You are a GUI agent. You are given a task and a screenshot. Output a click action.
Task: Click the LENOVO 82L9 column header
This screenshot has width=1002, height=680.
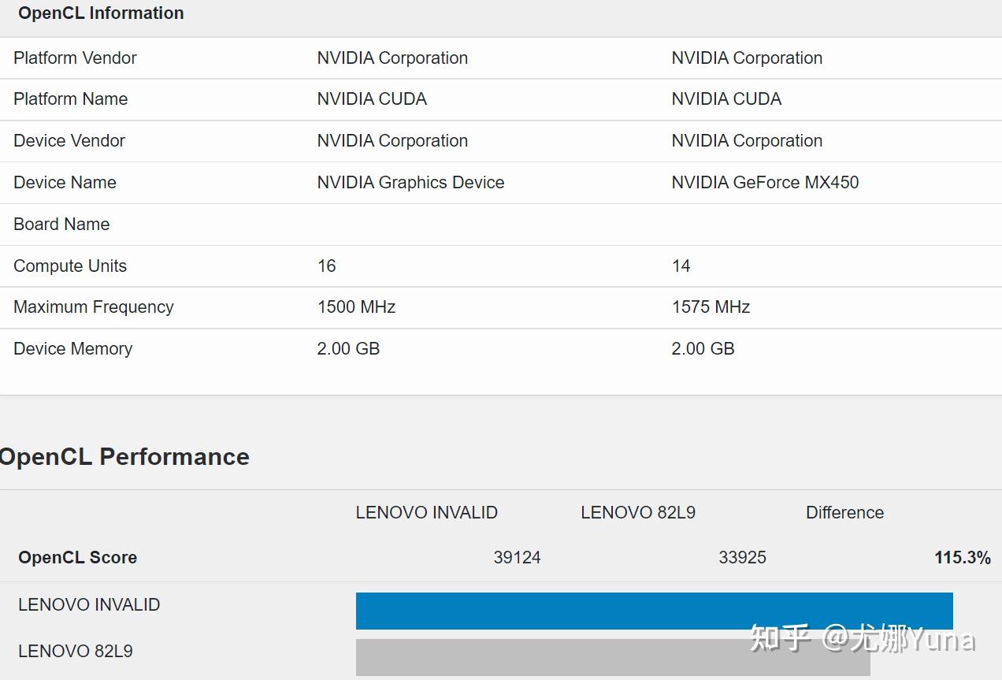pos(638,512)
